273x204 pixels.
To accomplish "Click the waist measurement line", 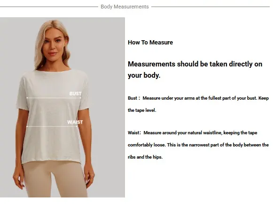I will click(x=52, y=126).
